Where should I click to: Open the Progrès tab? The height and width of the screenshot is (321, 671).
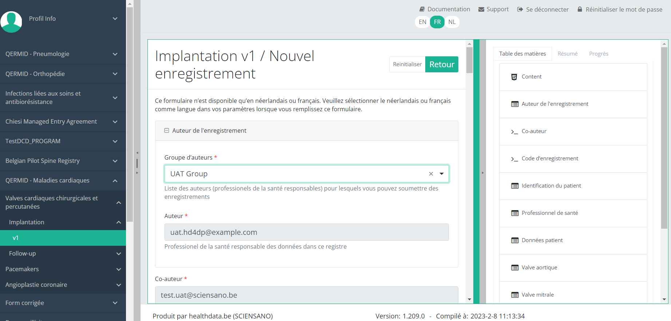[x=599, y=54]
